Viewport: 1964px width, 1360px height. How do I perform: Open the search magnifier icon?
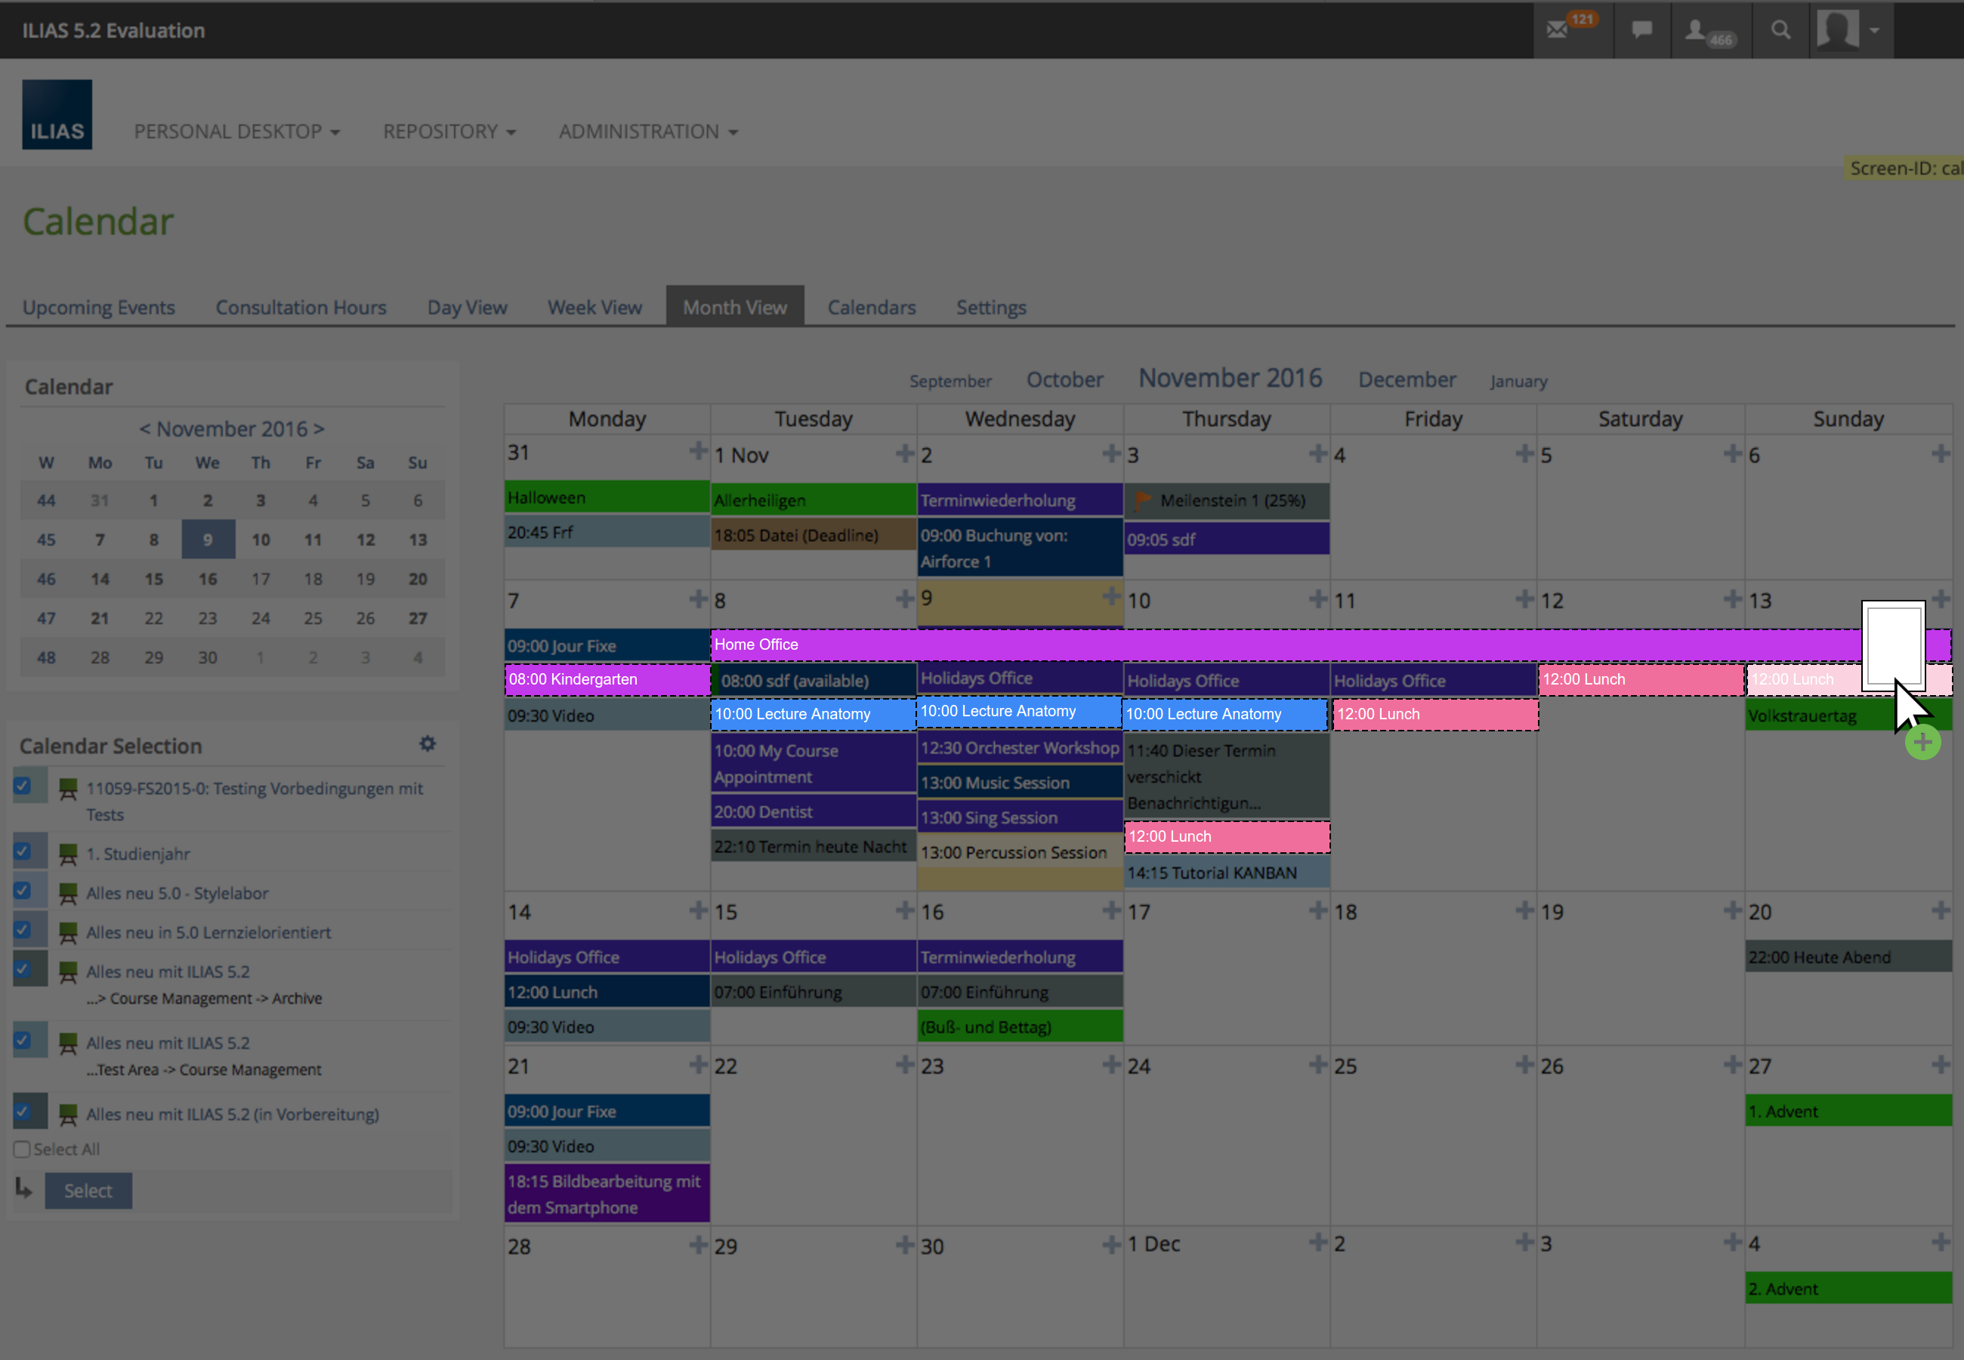pyautogui.click(x=1780, y=31)
